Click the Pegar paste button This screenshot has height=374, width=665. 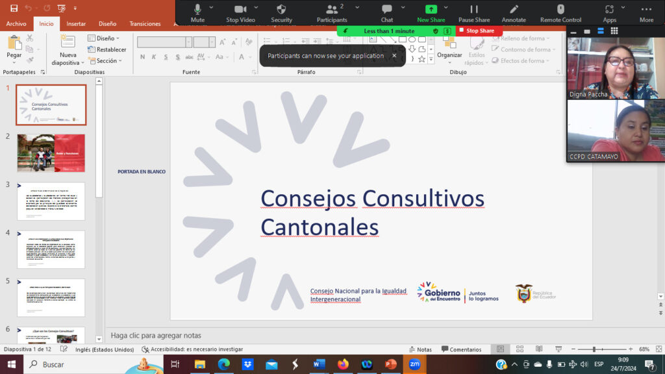(14, 48)
